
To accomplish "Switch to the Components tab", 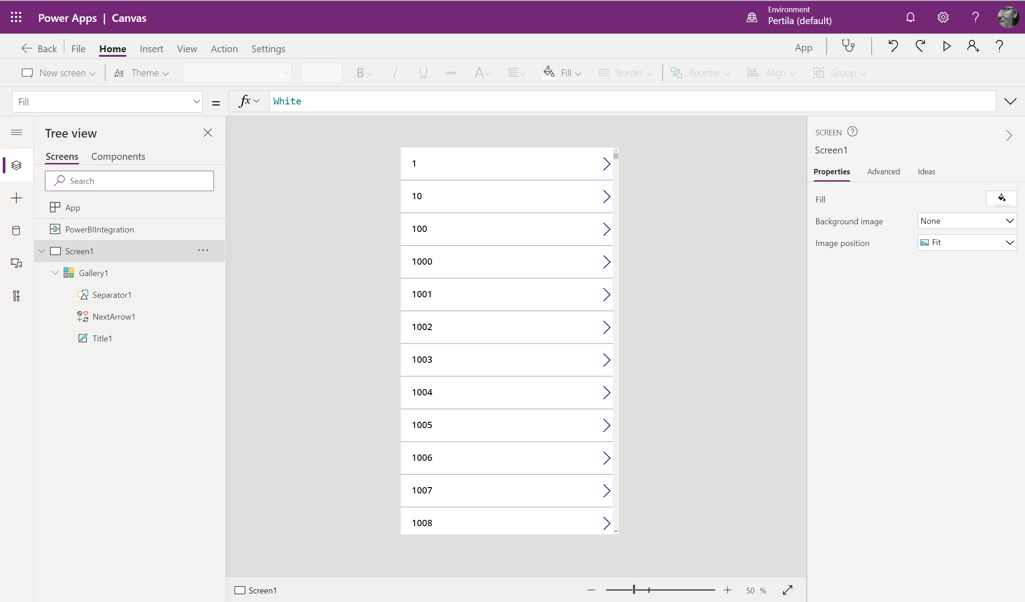I will [x=118, y=157].
